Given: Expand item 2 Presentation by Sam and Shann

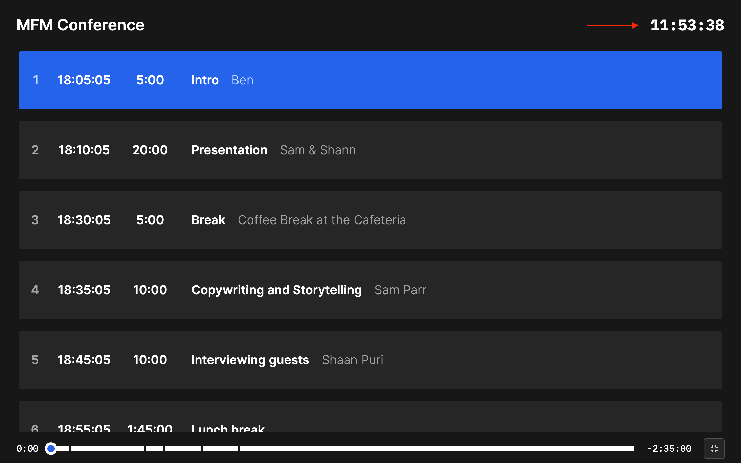Looking at the screenshot, I should [x=370, y=150].
